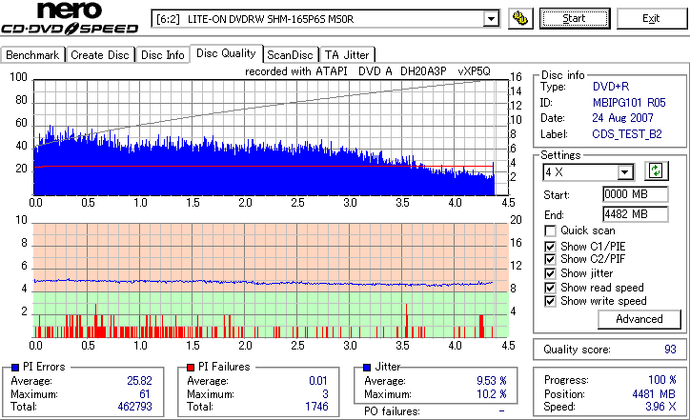This screenshot has width=690, height=420.
Task: Click the Start button
Action: coord(575,18)
